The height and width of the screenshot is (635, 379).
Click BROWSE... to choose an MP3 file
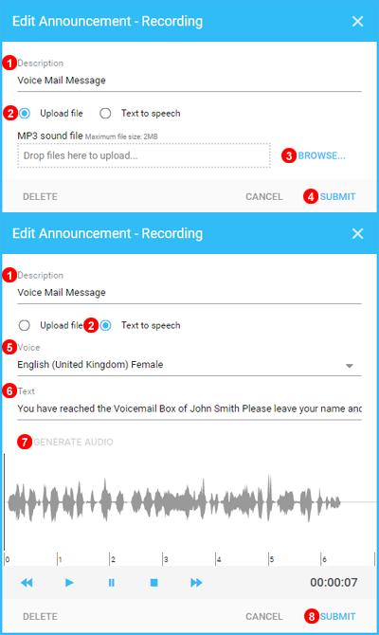pos(321,155)
